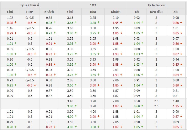
Task: Click the 2.5 Kèo đầu value
Action: click(156, 101)
